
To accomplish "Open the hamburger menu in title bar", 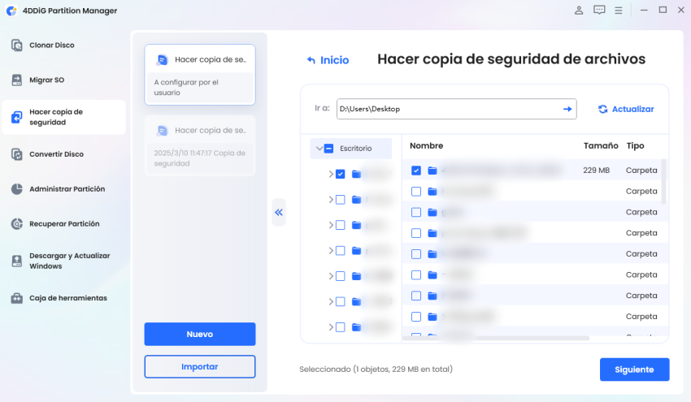I will point(619,10).
